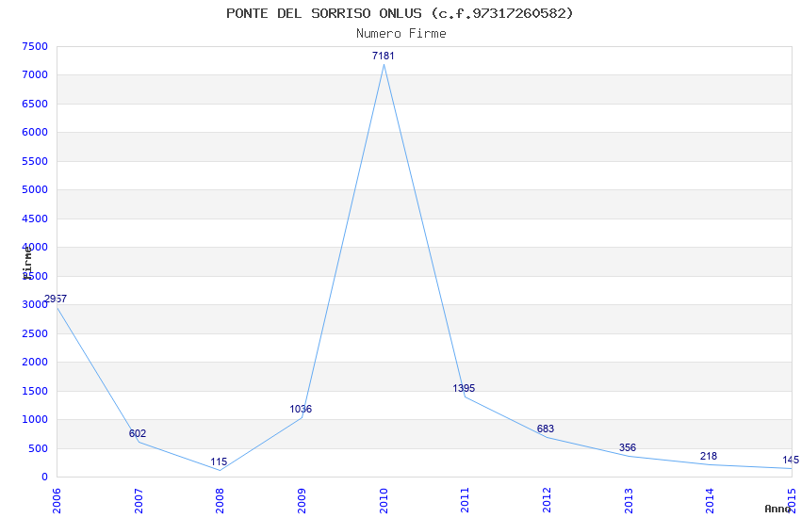Viewport: 801px width, 518px height.
Task: Click the 7181 peak data label
Action: 384,56
